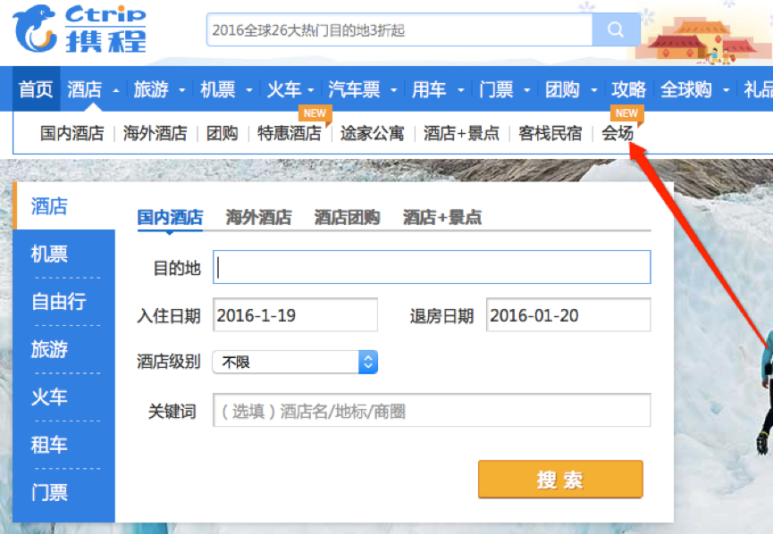Viewport: 773px width, 534px height.
Task: Open the 门票 main navigation item
Action: tap(496, 89)
